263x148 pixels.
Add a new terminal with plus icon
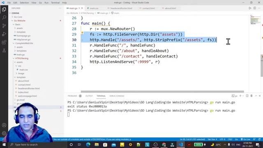[x=240, y=96]
